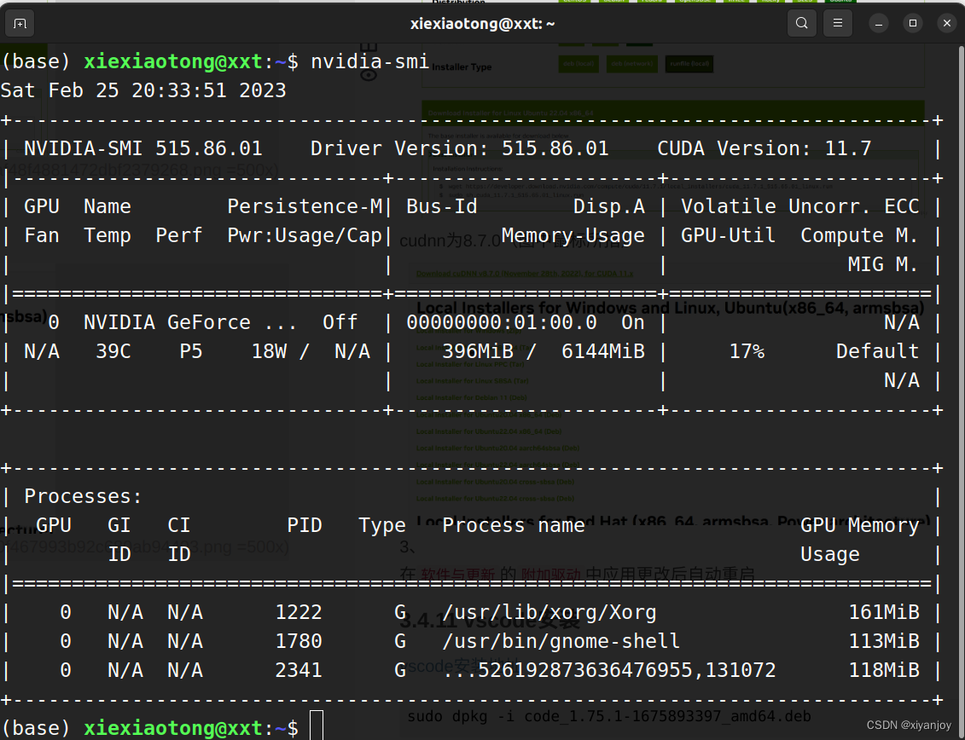Open a new terminal tab
The image size is (965, 740).
[x=20, y=23]
